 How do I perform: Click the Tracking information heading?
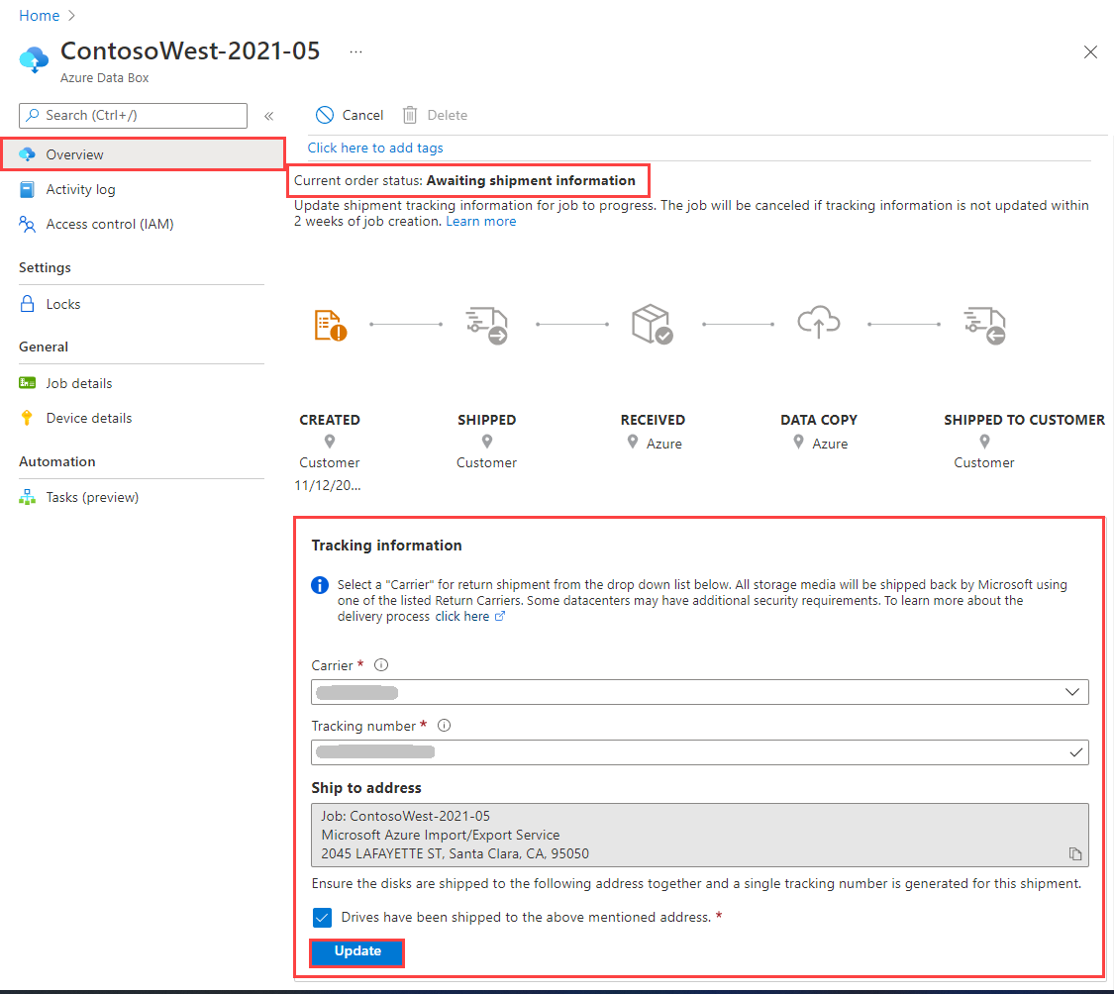pos(386,545)
